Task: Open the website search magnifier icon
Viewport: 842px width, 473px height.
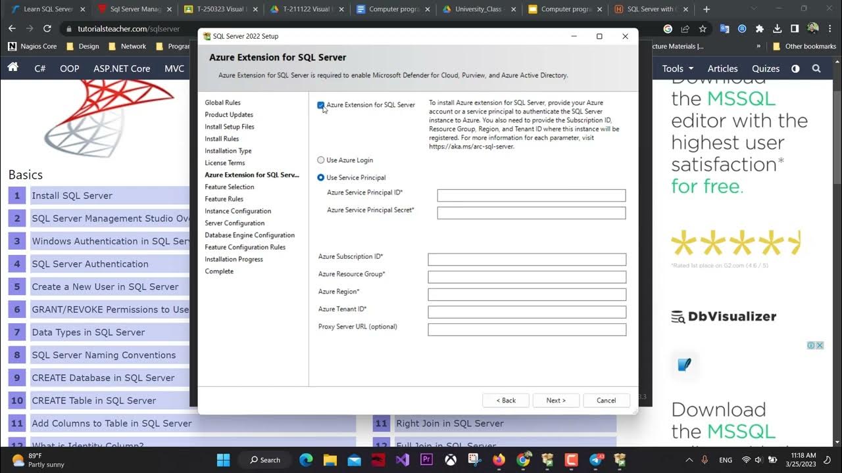Action: coord(816,68)
